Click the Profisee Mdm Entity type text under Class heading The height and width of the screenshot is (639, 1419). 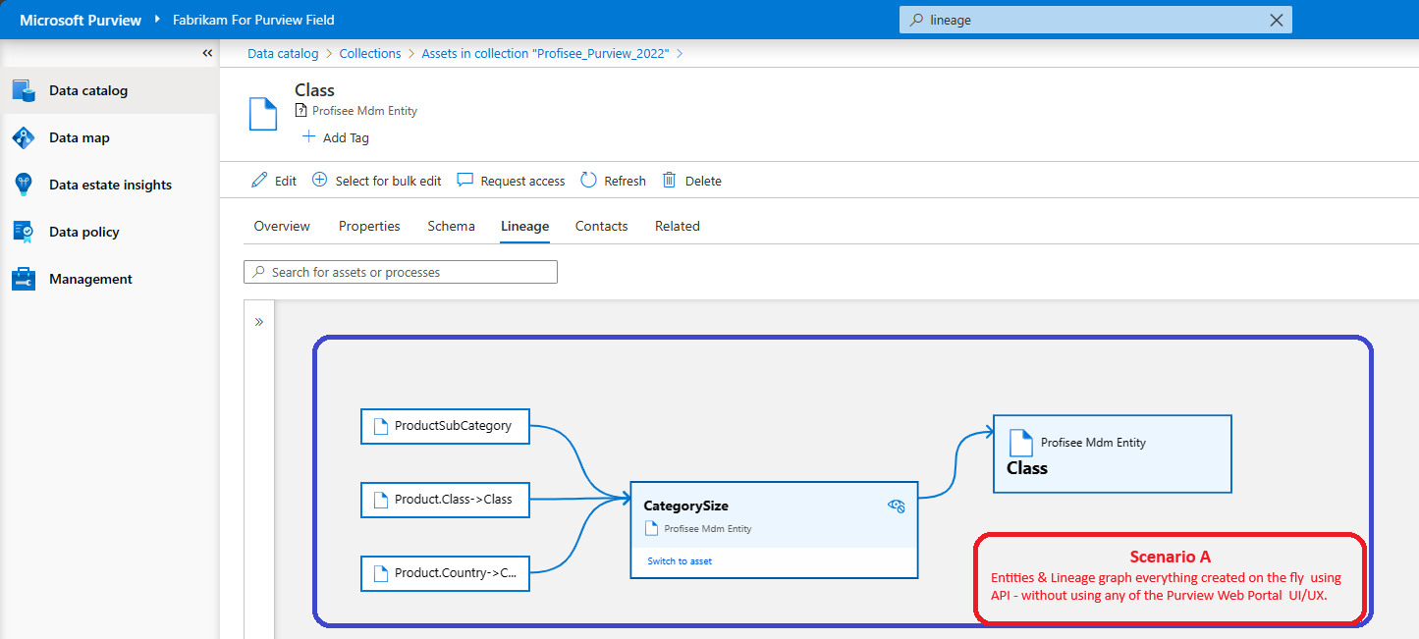pos(364,111)
